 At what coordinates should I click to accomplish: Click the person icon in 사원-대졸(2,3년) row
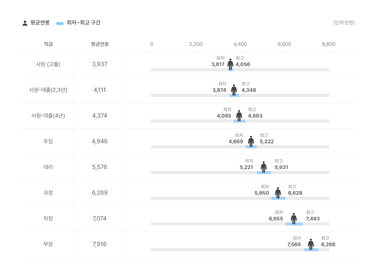click(x=234, y=90)
